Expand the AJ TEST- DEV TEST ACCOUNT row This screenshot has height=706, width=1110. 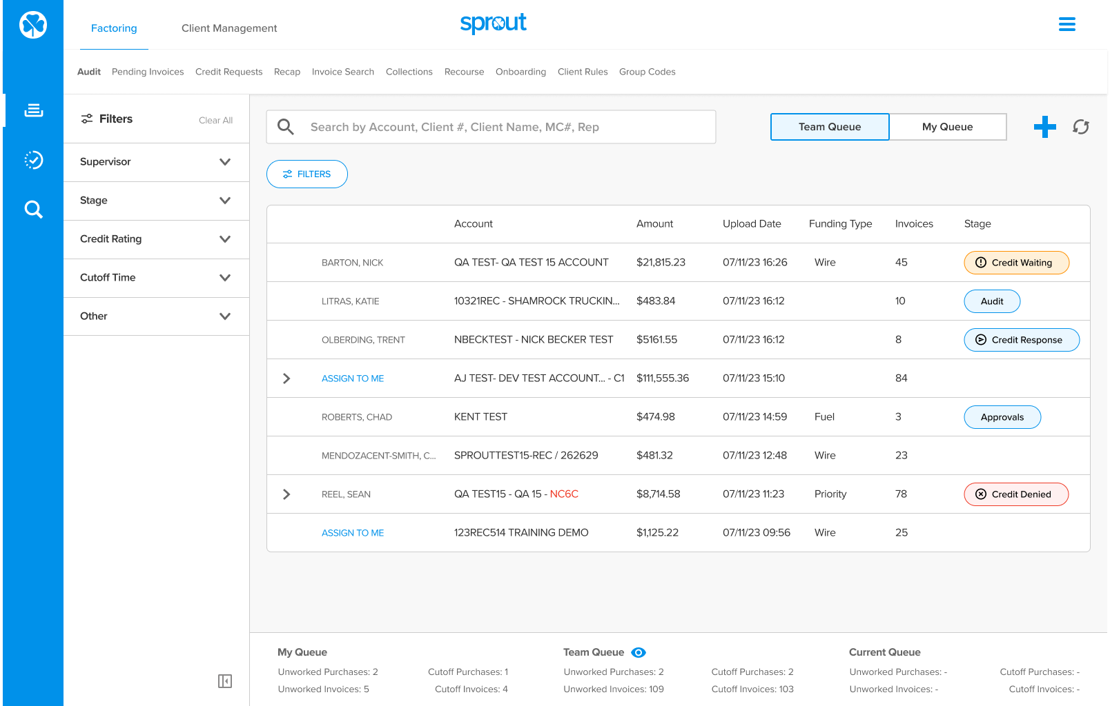pyautogui.click(x=286, y=379)
